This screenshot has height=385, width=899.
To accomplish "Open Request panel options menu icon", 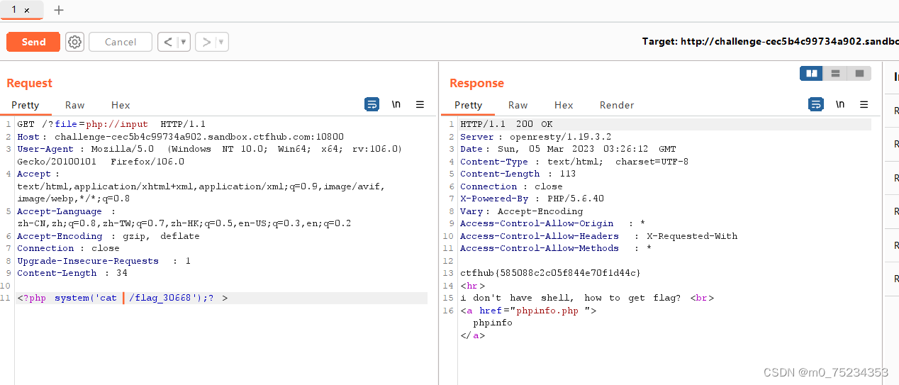I will click(x=420, y=104).
